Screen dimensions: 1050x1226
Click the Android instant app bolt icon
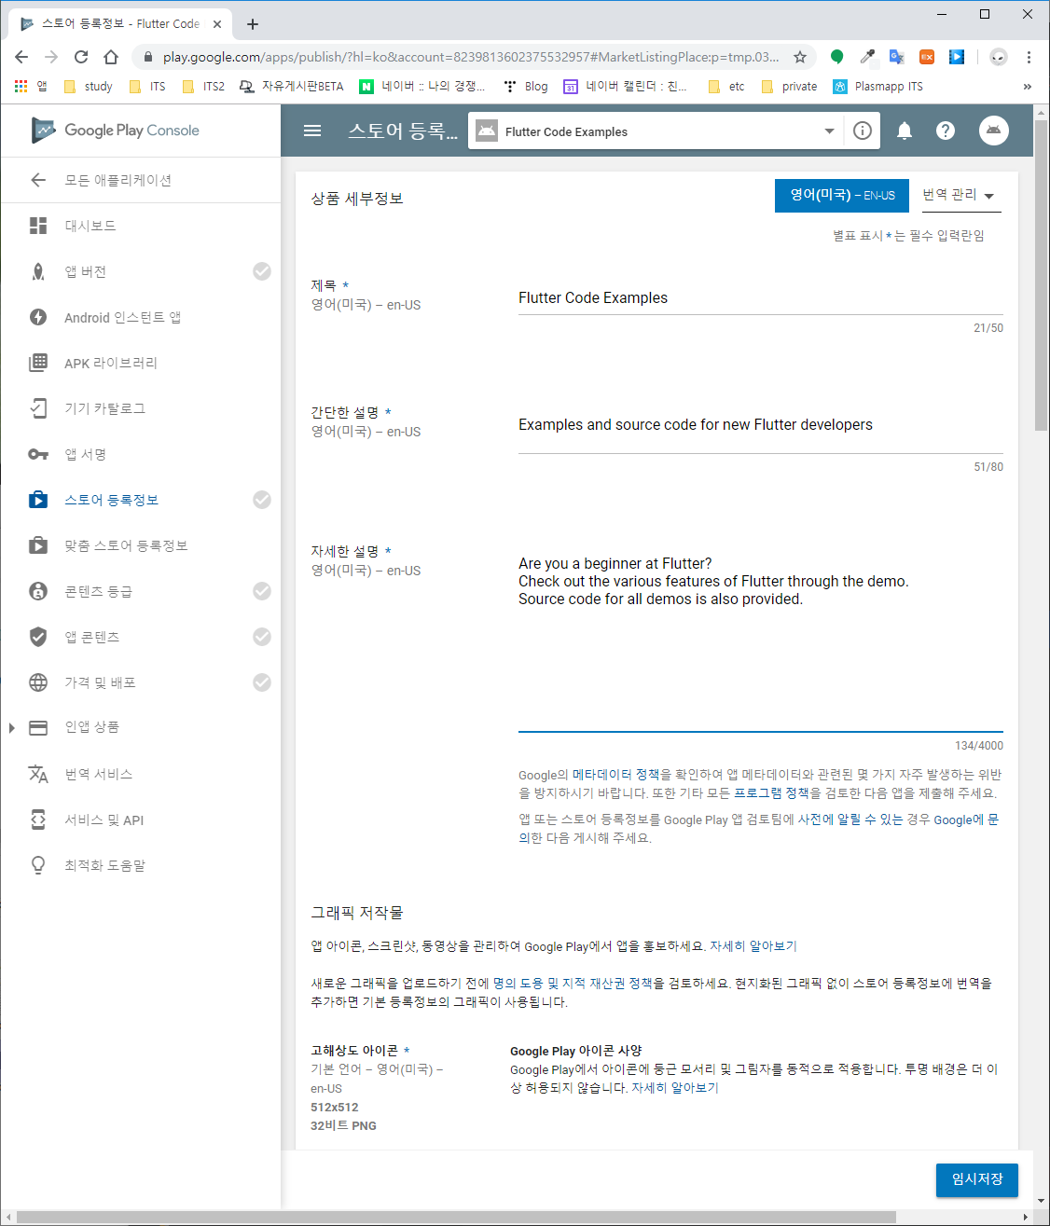(x=38, y=317)
